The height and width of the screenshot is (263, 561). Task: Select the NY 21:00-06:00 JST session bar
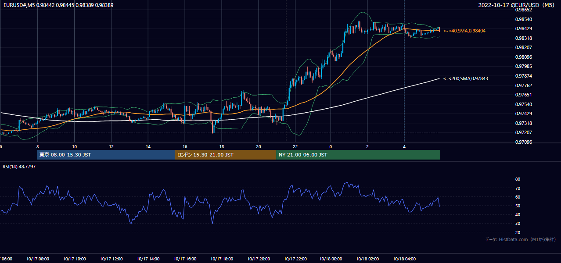click(358, 155)
